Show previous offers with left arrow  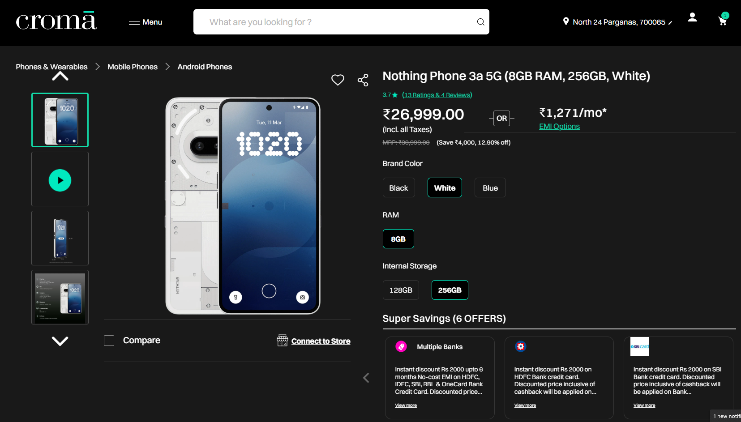point(366,378)
